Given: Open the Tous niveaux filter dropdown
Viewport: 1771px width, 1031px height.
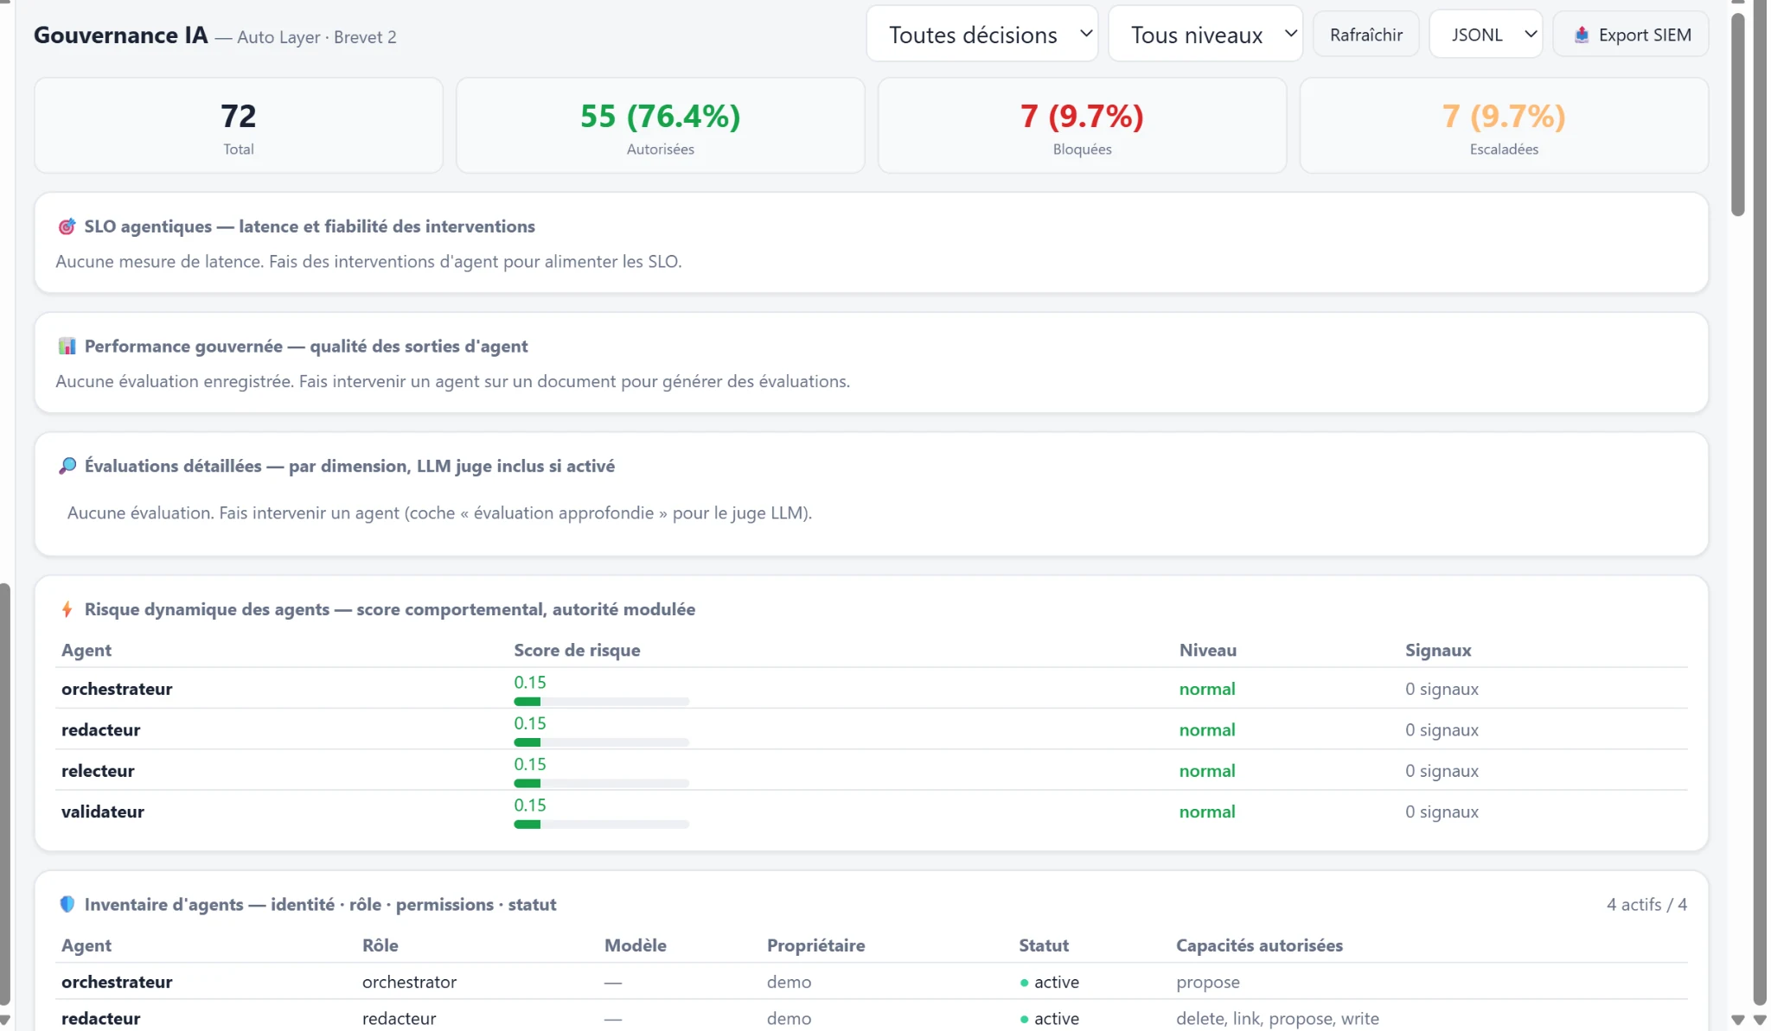Looking at the screenshot, I should pyautogui.click(x=1205, y=35).
